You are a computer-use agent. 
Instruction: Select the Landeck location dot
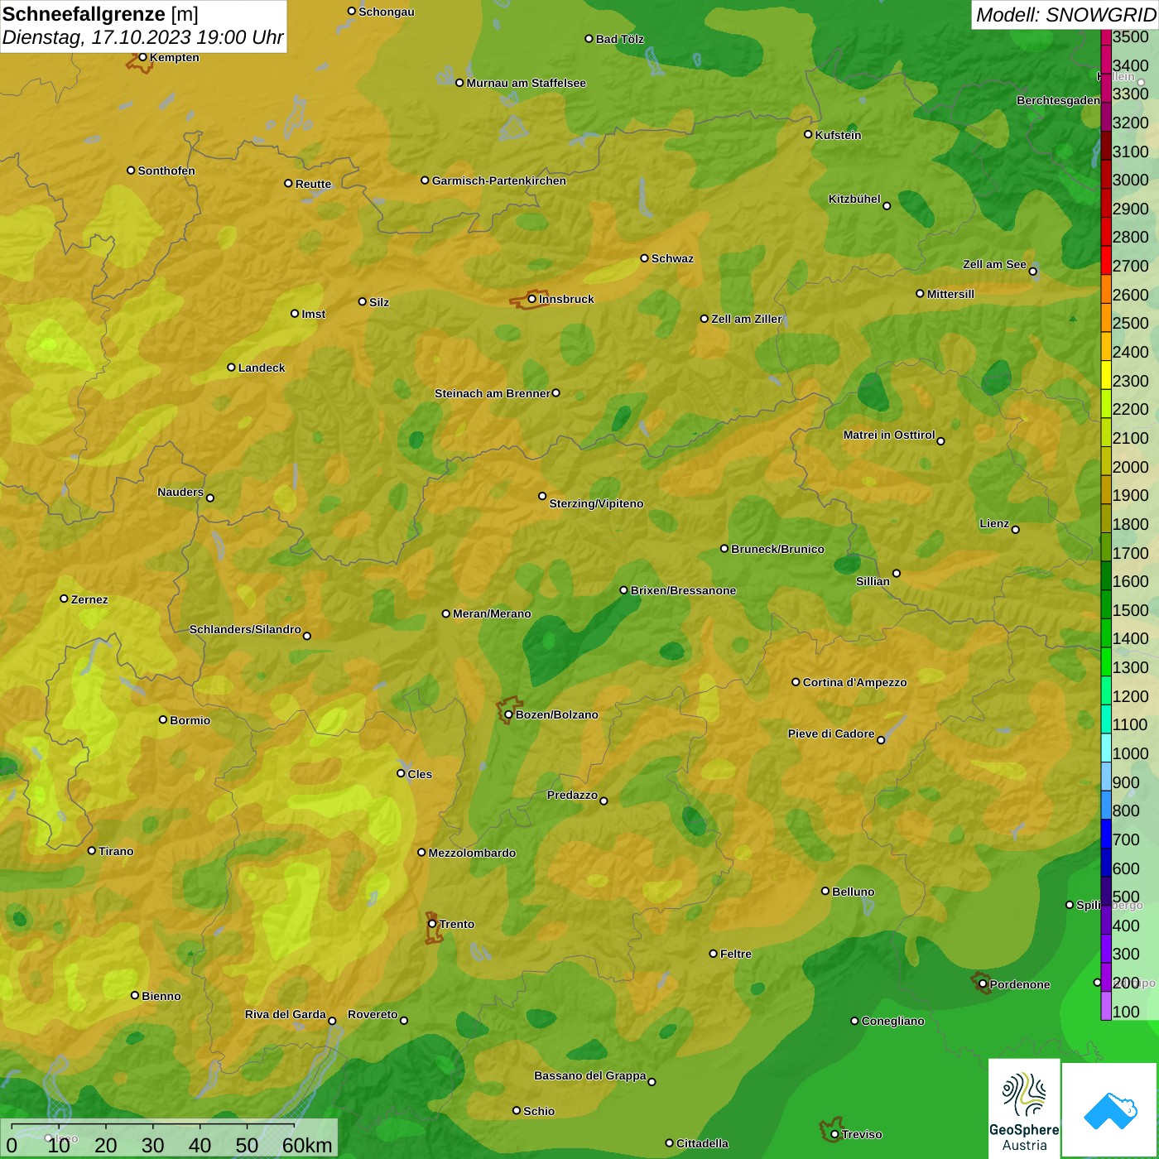[x=232, y=367]
